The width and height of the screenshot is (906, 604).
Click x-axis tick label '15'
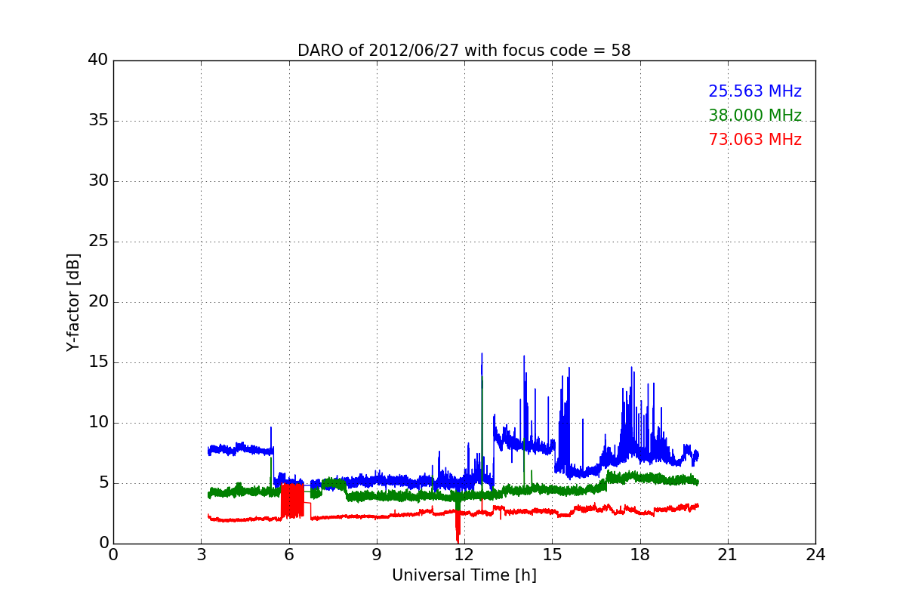click(552, 554)
